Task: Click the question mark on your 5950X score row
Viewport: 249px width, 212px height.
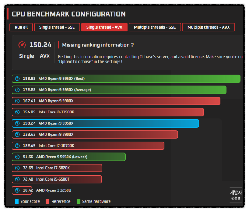Action: pyautogui.click(x=17, y=123)
